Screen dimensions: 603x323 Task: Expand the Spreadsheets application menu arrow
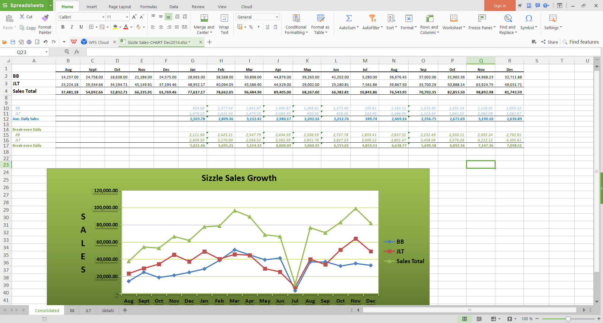50,6
